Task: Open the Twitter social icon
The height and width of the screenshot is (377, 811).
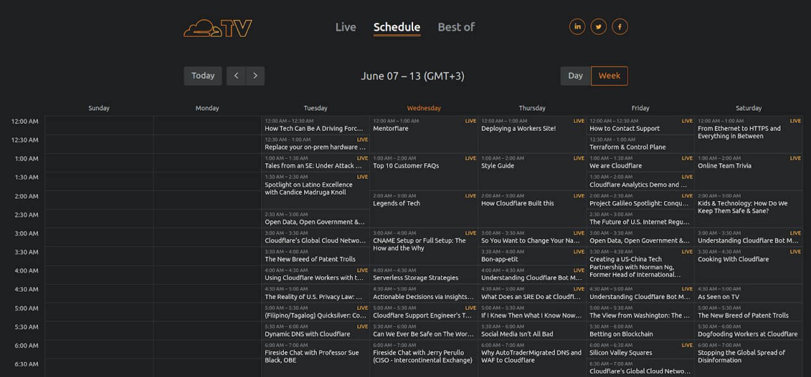Action: pos(599,27)
